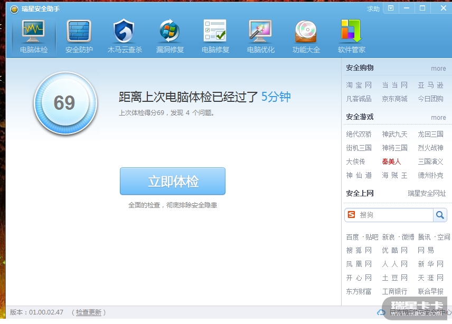This screenshot has height=324, width=452.
Task: Open the title bar dropdown menu button
Action: 391,8
